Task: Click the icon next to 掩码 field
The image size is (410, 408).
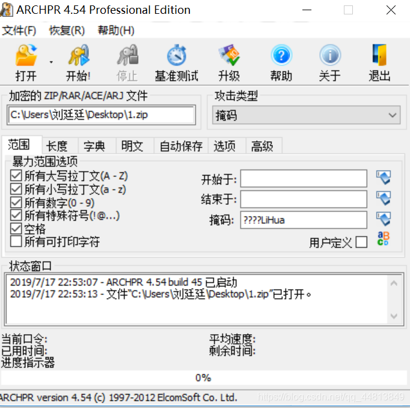Action: [x=384, y=219]
